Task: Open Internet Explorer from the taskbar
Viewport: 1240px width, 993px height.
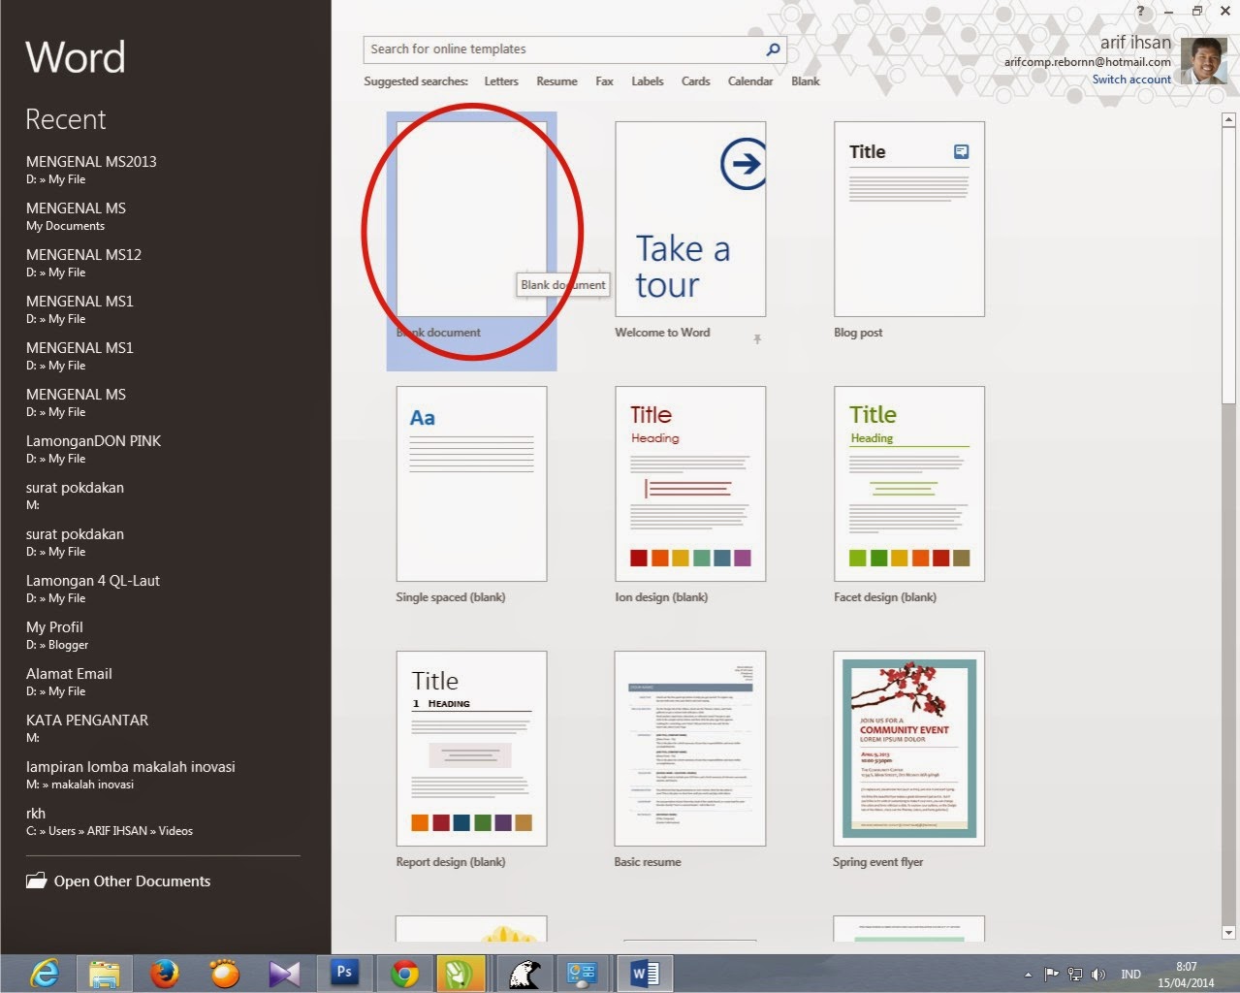Action: 45,973
